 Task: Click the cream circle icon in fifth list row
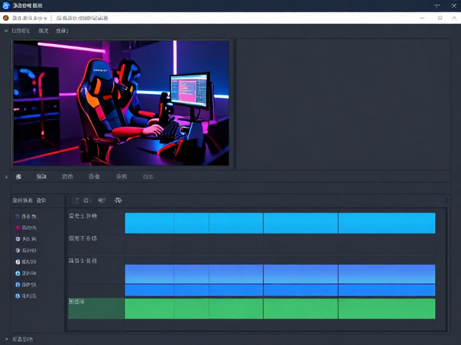coord(17,262)
